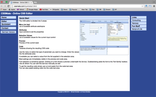Open the Consulting link
This screenshot has height=97, width=156.
(138, 20)
